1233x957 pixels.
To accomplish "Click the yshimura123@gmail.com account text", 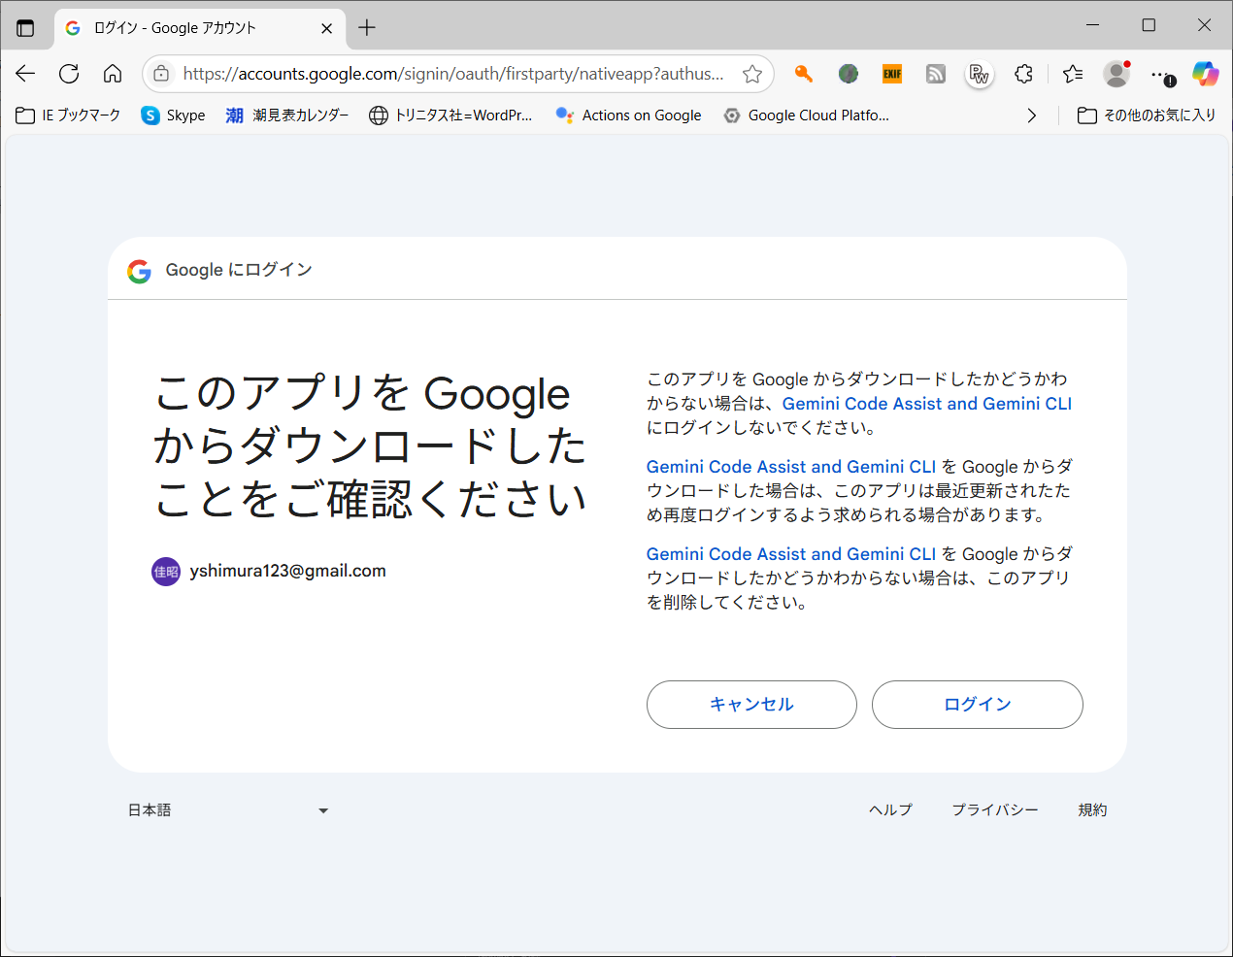I will pyautogui.click(x=288, y=571).
